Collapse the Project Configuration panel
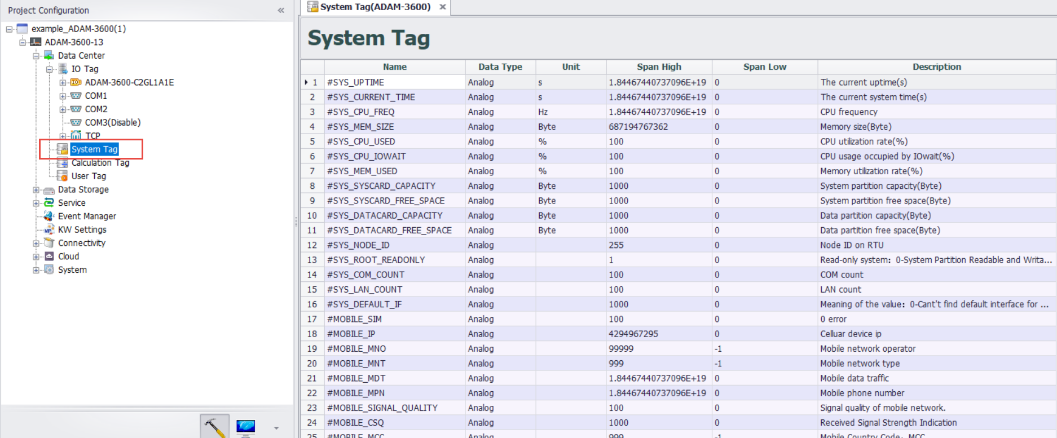The width and height of the screenshot is (1057, 438). (281, 10)
